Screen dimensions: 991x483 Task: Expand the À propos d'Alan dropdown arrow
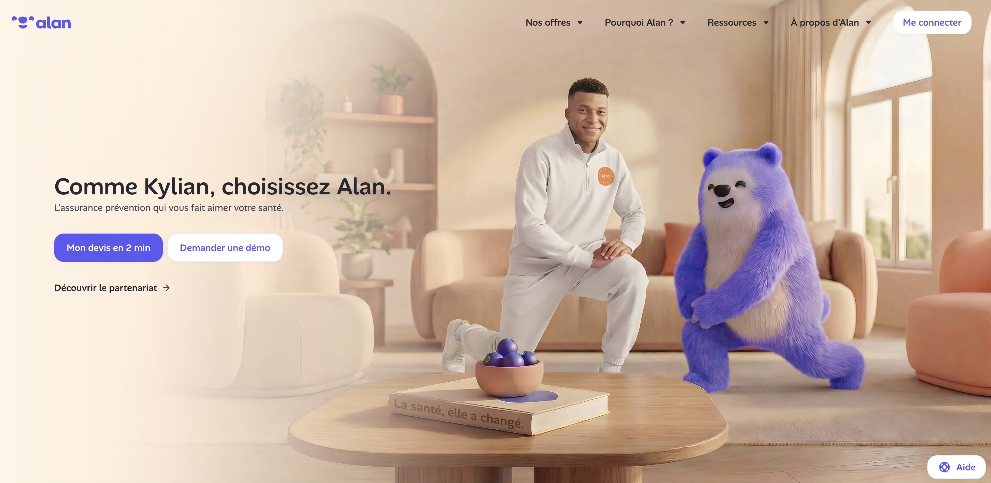(x=868, y=23)
